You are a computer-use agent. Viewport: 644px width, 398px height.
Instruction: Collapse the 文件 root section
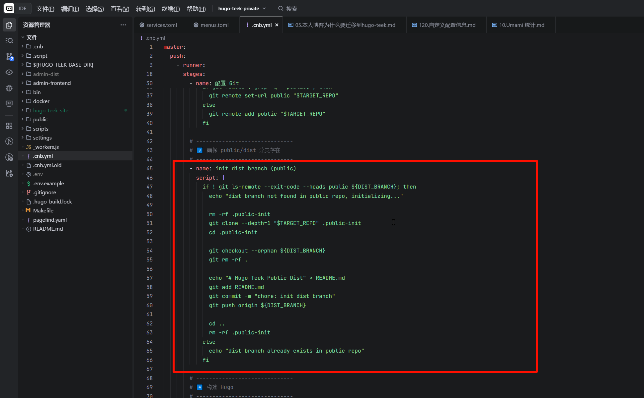(x=32, y=37)
